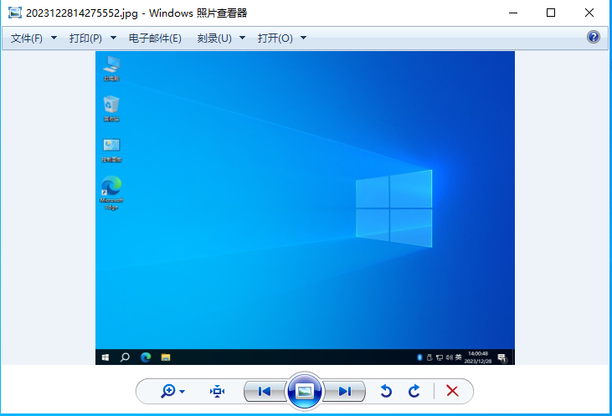612x416 pixels.
Task: Open the 文件(F) menu
Action: tap(27, 39)
